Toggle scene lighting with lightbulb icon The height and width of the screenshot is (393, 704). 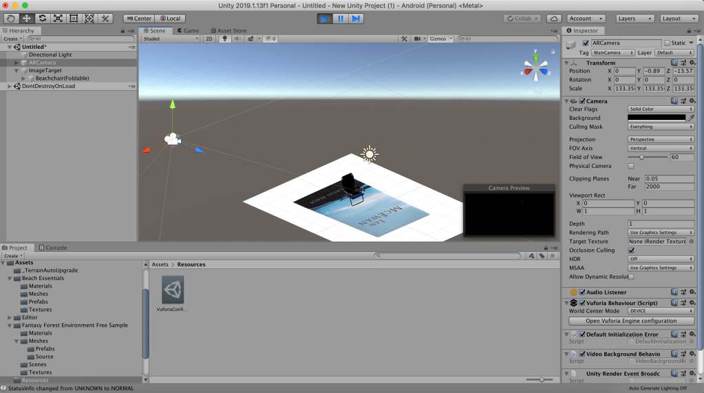click(x=224, y=39)
